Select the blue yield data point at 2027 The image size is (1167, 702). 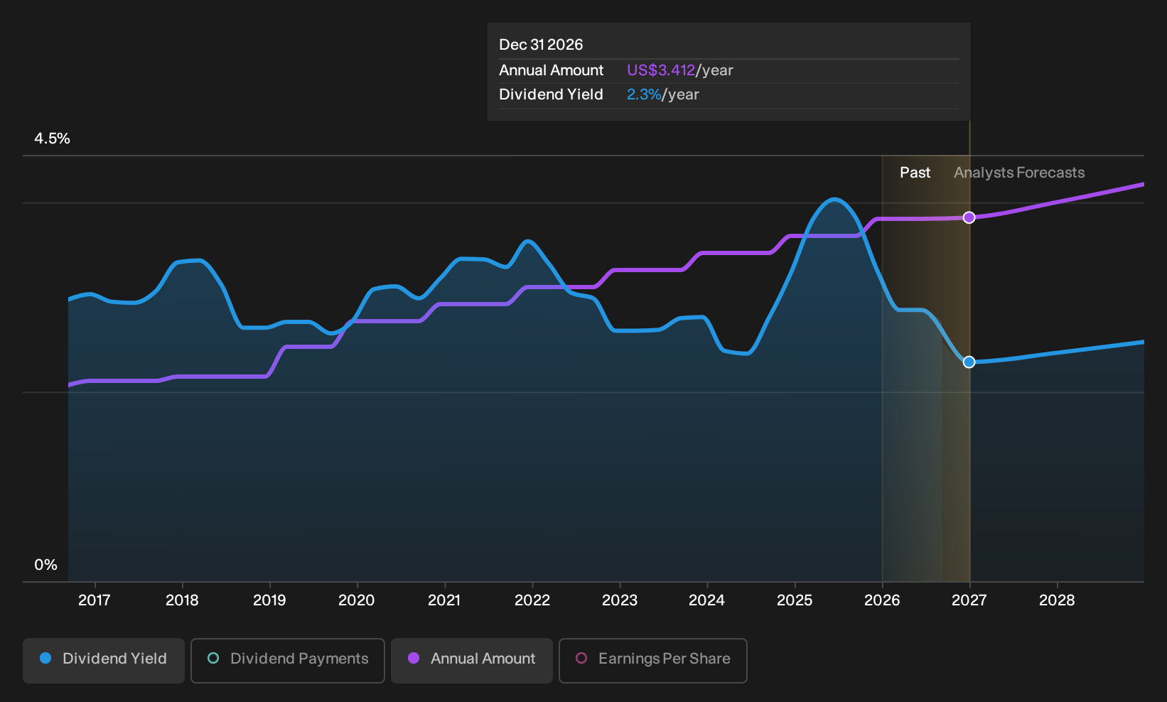pos(969,362)
